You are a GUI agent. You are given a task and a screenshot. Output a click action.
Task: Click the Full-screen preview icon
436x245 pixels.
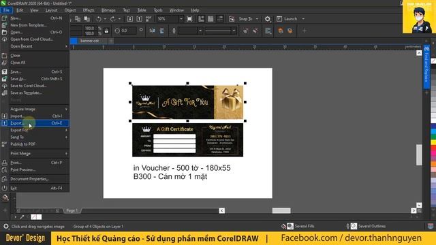tap(189, 19)
